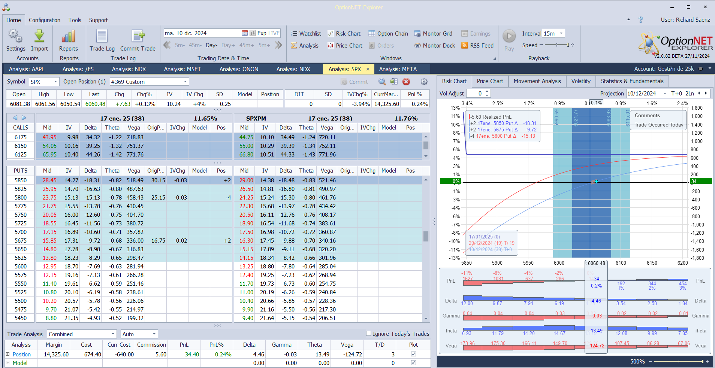Viewport: 715px width, 368px height.
Task: Click the puts chain vertical scrollbar thumb
Action: 426,237
